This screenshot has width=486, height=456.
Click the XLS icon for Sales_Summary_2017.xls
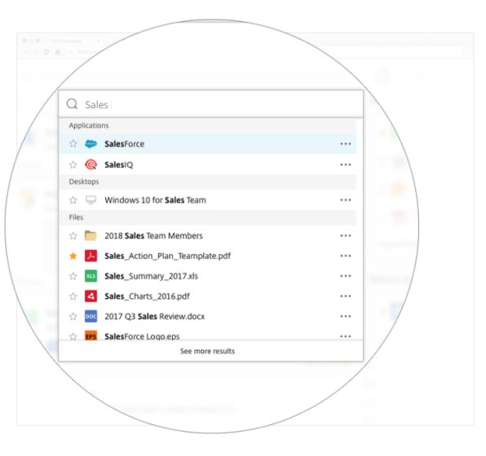pos(91,276)
